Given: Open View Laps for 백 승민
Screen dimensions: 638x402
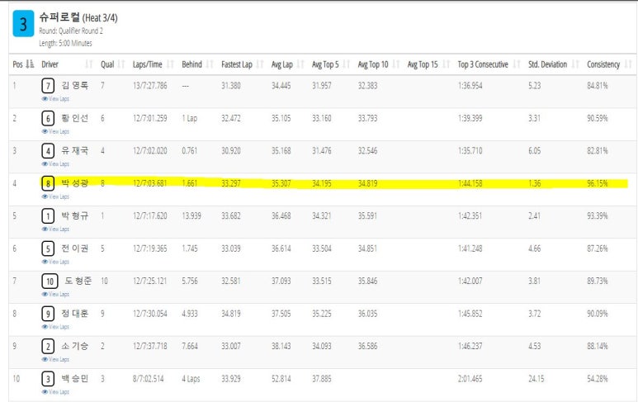Looking at the screenshot, I should click(55, 392).
